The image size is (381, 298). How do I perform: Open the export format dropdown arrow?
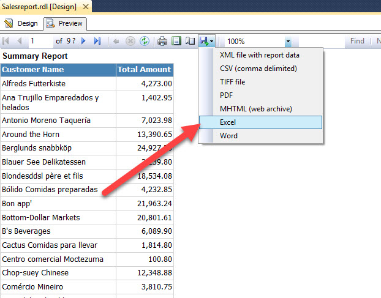point(212,41)
